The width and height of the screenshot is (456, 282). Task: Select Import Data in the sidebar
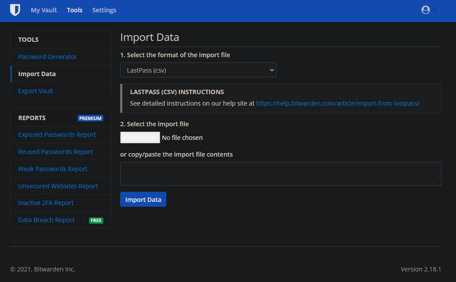[x=37, y=73]
